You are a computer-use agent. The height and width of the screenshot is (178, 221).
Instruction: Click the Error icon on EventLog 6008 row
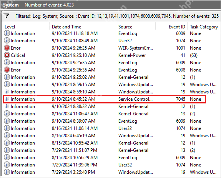[7, 70]
